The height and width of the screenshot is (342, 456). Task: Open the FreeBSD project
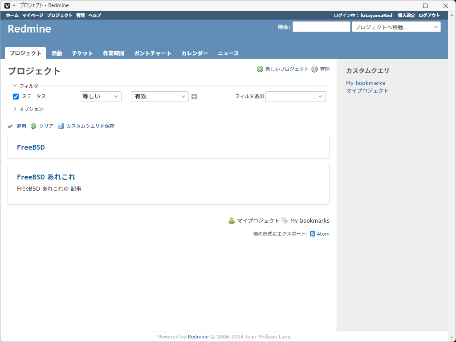tap(31, 147)
